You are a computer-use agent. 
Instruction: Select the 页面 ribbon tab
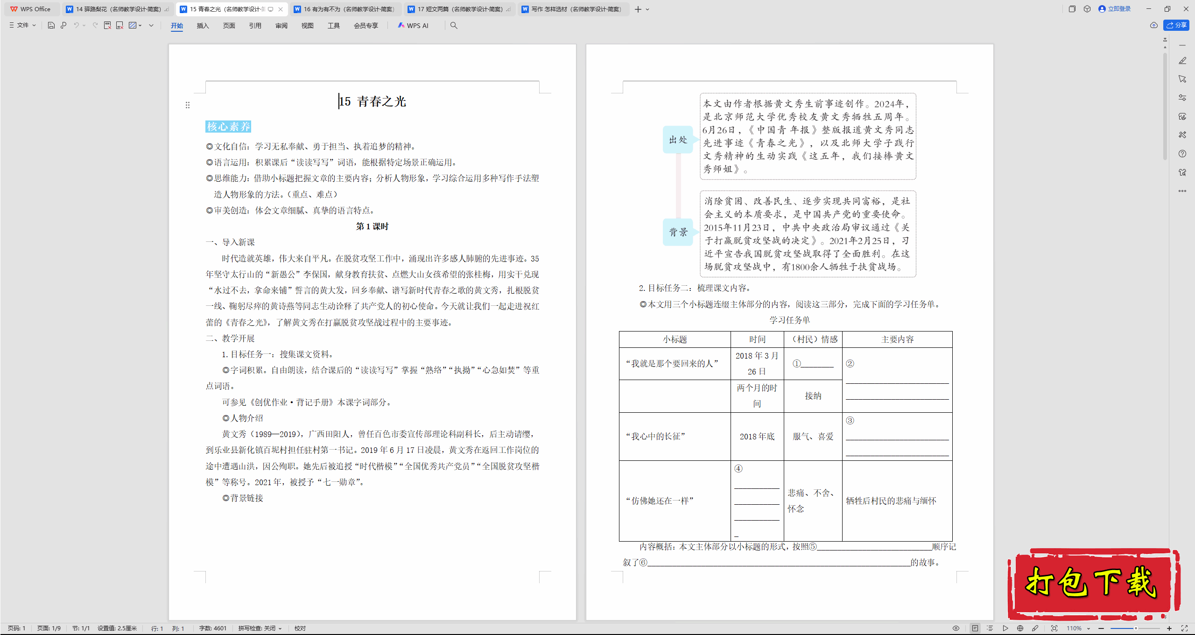tap(229, 26)
